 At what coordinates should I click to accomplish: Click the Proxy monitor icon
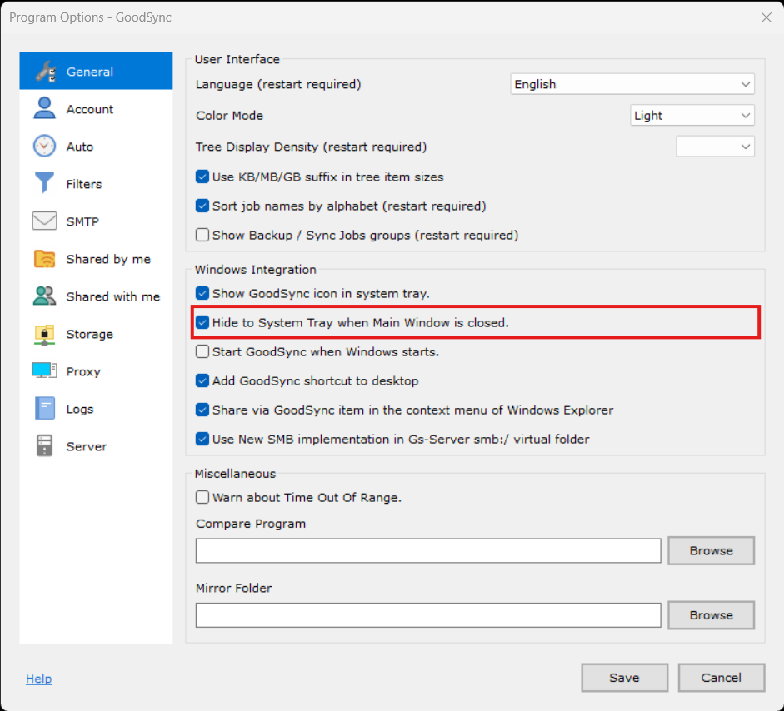tap(44, 371)
